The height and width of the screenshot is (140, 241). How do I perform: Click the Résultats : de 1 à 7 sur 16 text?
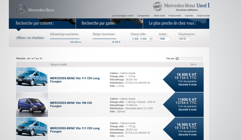click(x=29, y=58)
